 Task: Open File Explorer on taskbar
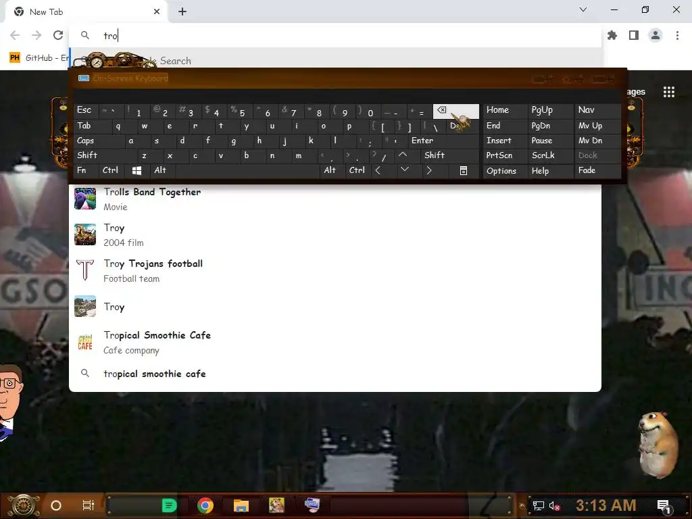[241, 505]
